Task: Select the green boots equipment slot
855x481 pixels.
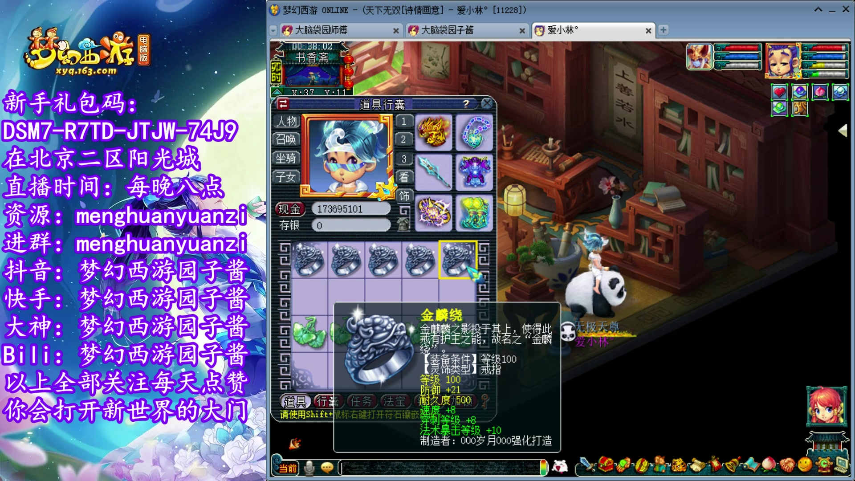Action: tap(474, 213)
